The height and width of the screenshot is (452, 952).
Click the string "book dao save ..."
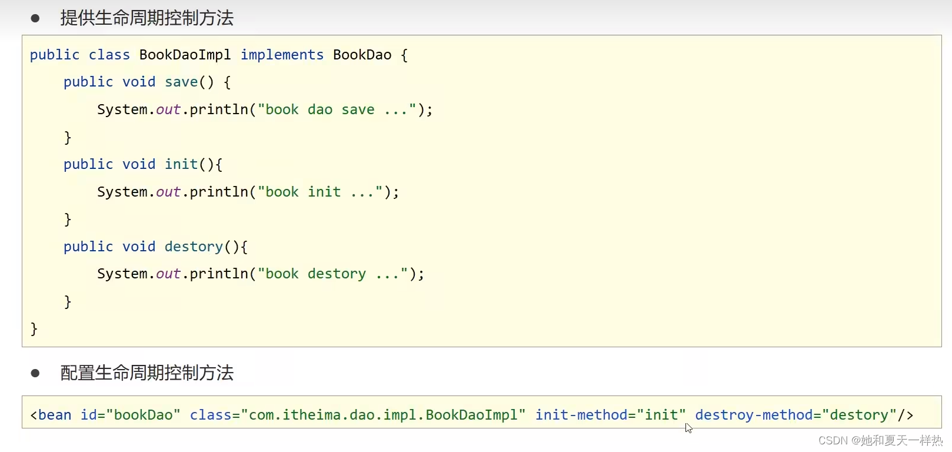click(337, 109)
